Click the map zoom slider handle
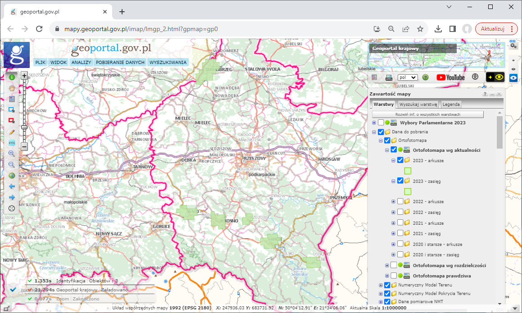Screen dimensions: 522x313 [24, 127]
